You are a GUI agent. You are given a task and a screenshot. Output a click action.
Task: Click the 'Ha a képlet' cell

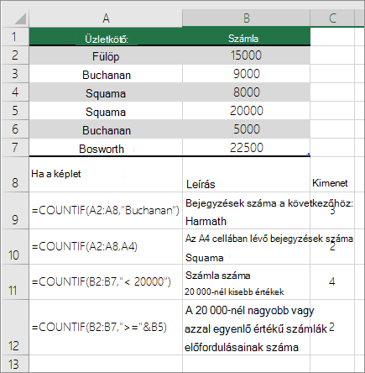(x=106, y=175)
